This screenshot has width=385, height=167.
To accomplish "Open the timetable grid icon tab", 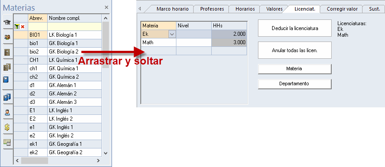I will (x=7, y=142).
